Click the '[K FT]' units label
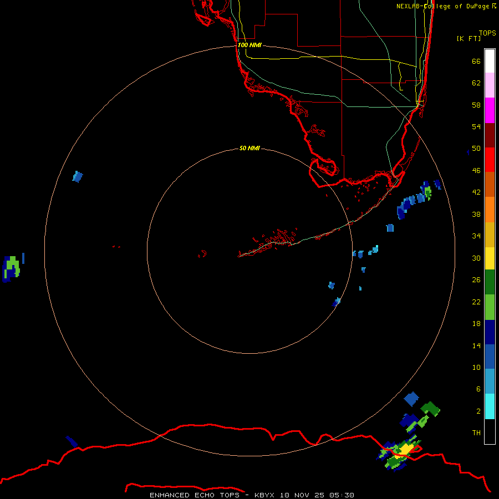This screenshot has width=499, height=499. [469, 38]
